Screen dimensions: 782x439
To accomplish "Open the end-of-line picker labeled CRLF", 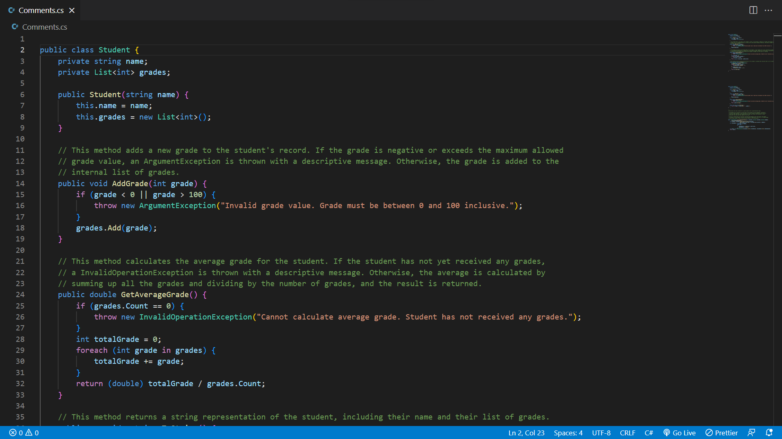I will click(628, 432).
